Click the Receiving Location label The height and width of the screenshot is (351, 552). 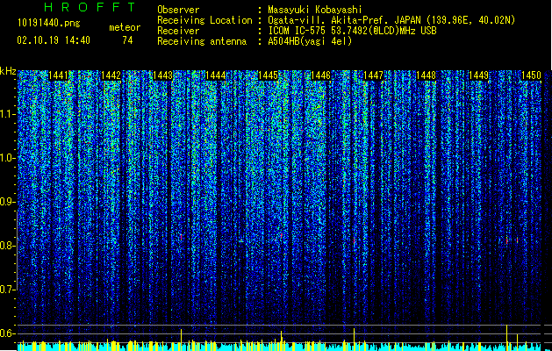click(204, 20)
